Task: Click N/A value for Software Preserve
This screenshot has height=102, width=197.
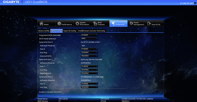Action: (83, 46)
